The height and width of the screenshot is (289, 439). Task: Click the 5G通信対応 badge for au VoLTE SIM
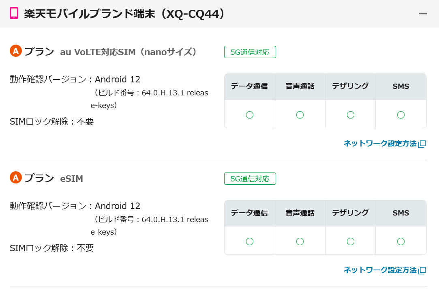(x=250, y=52)
